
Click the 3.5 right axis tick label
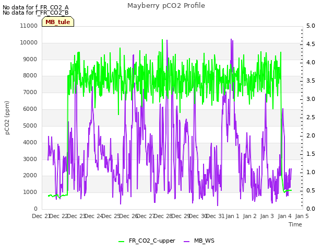(311, 81)
